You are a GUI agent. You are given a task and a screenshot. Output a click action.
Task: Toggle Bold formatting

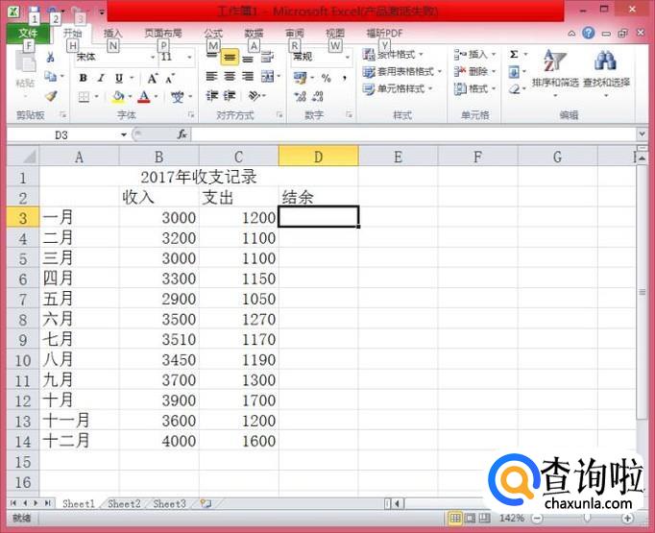pos(84,78)
